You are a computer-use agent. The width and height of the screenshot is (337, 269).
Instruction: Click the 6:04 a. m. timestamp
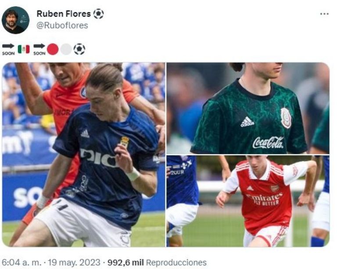pos(22,262)
